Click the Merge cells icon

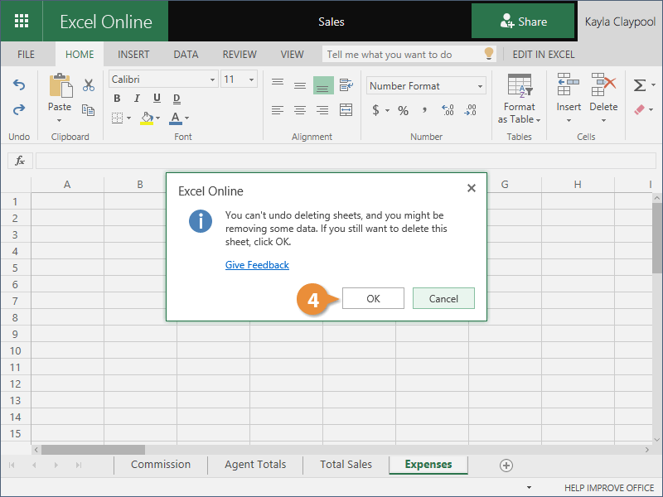click(346, 110)
